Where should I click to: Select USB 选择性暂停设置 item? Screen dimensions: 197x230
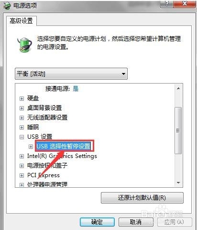point(64,146)
